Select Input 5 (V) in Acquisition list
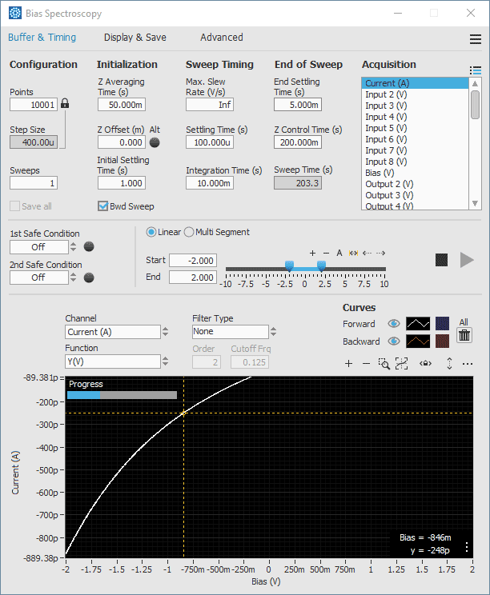Viewport: 490px width, 595px height. pos(416,128)
